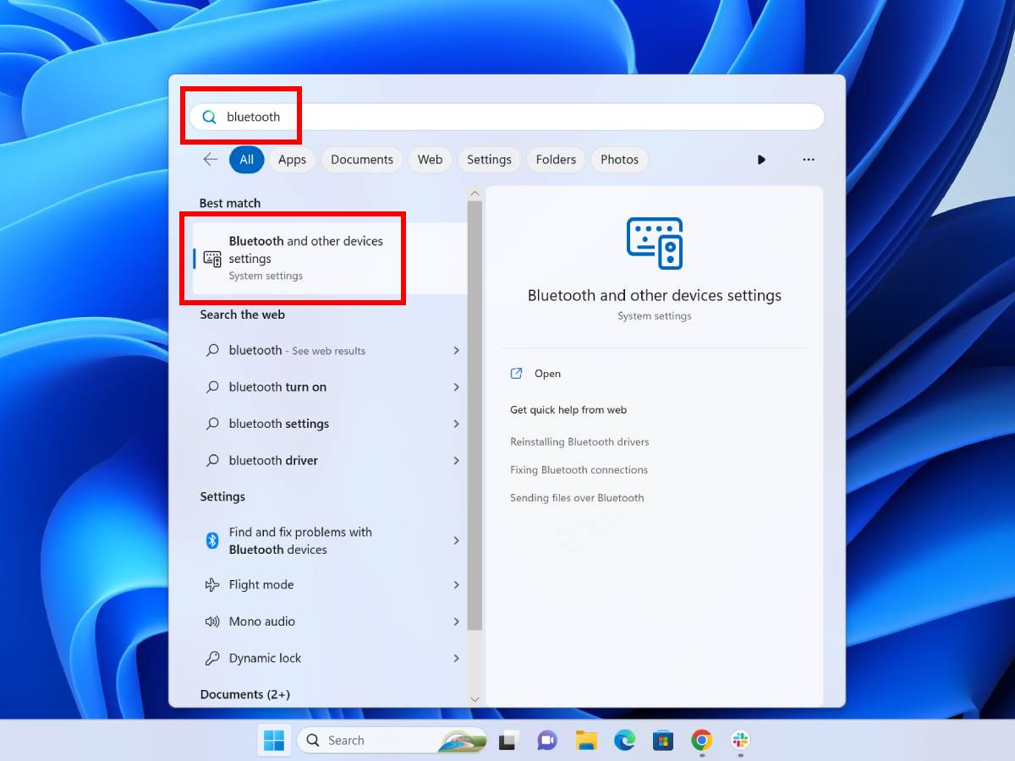The height and width of the screenshot is (761, 1015).
Task: Click the search box containing bluetooth
Action: click(507, 118)
